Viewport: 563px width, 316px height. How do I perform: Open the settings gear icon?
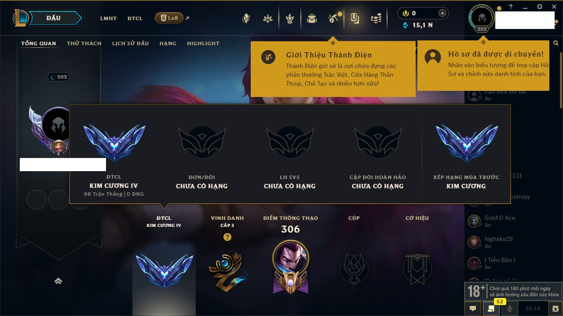[x=540, y=7]
